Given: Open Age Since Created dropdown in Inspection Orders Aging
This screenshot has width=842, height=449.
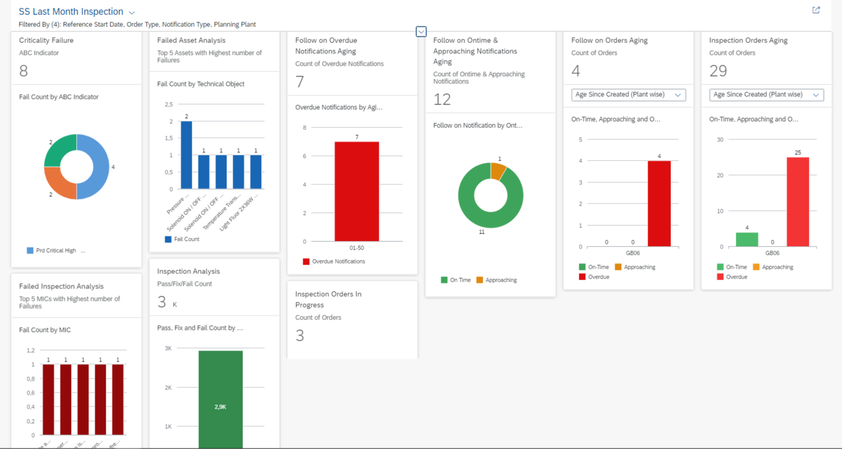Looking at the screenshot, I should (766, 95).
